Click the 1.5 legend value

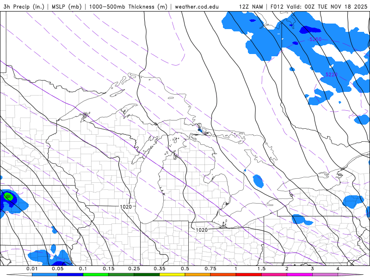(x=261, y=269)
